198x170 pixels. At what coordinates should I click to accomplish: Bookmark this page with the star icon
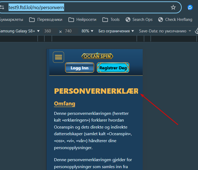[173, 7]
